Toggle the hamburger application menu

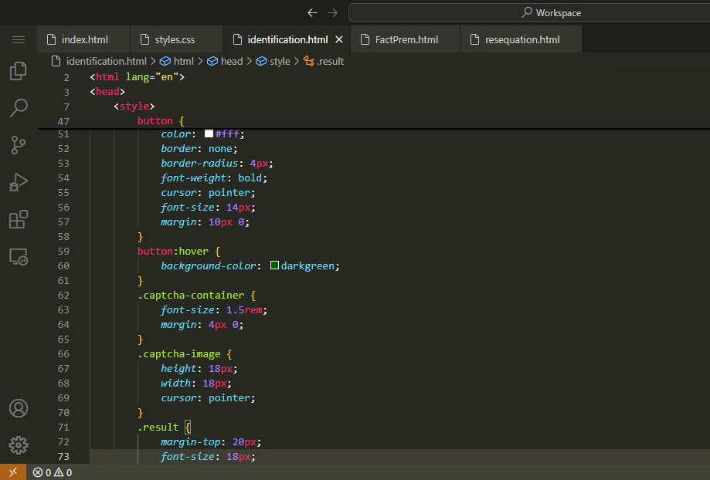tap(19, 39)
